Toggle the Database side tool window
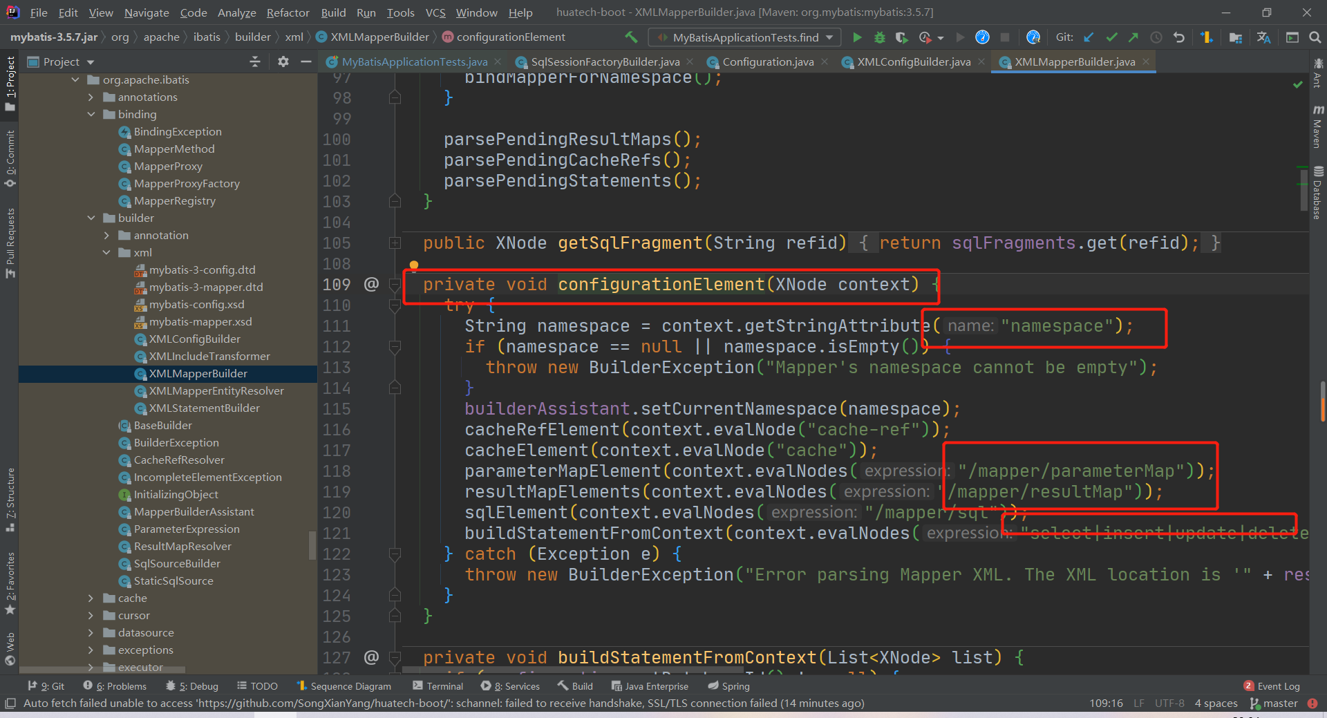The height and width of the screenshot is (718, 1327). 1318,193
